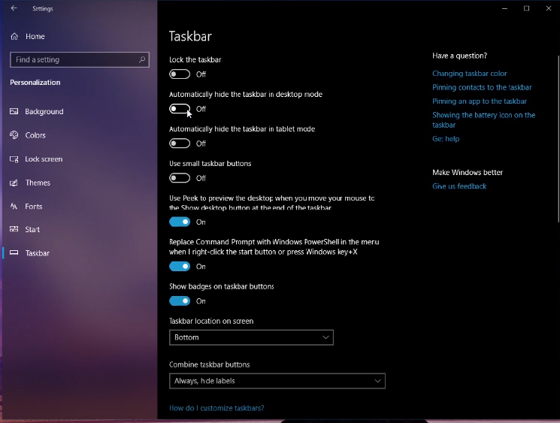Click the Lock screen icon
The image size is (560, 423).
[x=14, y=159]
